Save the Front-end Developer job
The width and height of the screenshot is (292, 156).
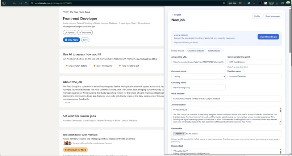pyautogui.click(x=85, y=40)
